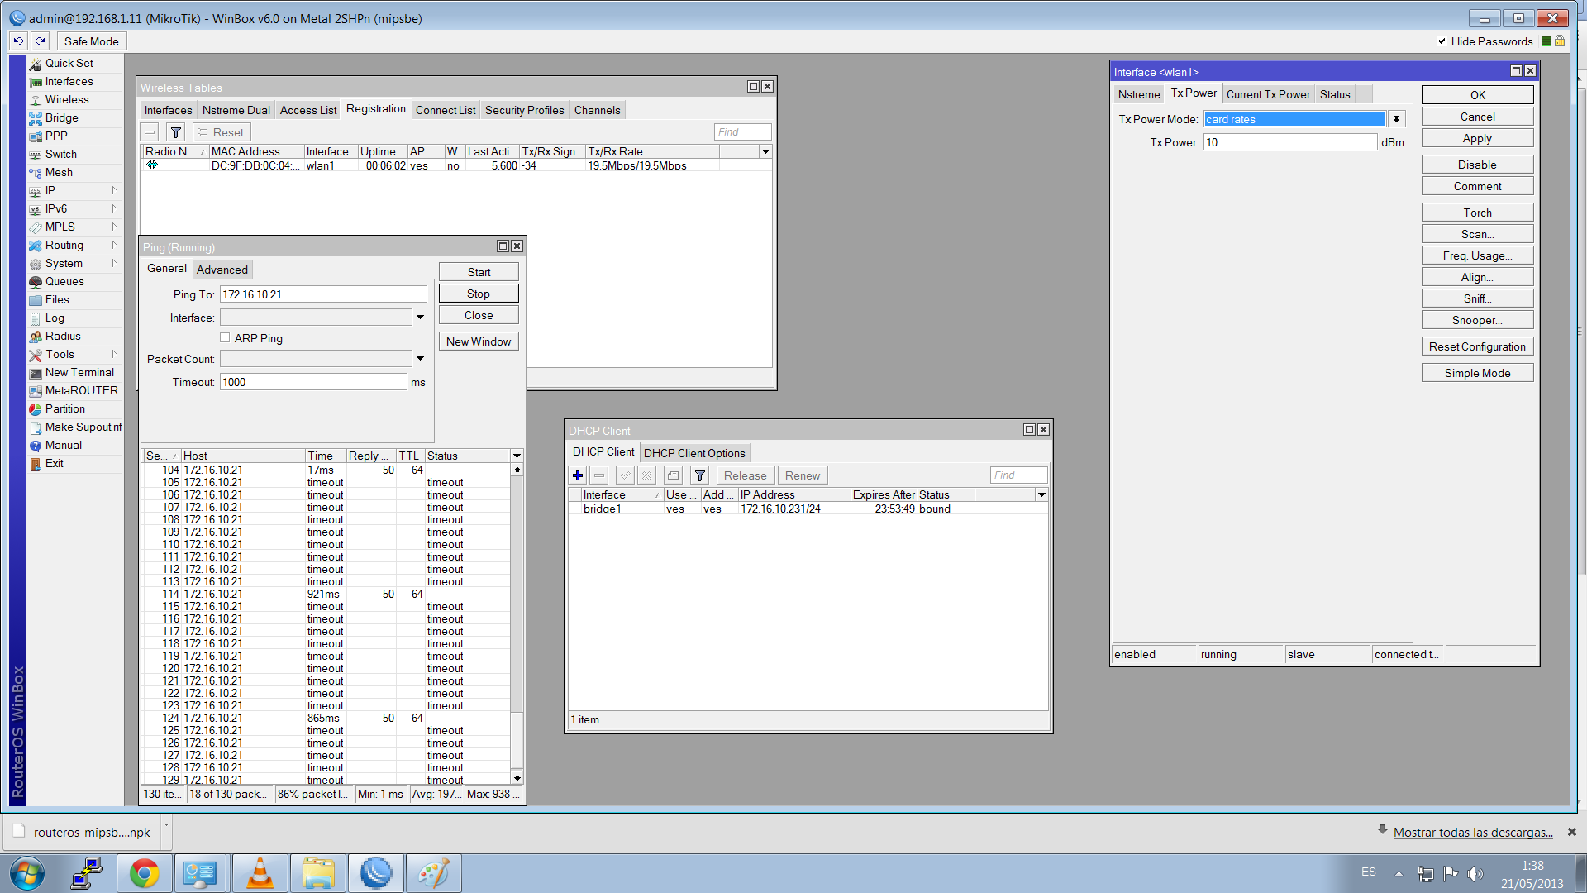Click the Tx Power value input field
The height and width of the screenshot is (893, 1587).
click(x=1289, y=142)
